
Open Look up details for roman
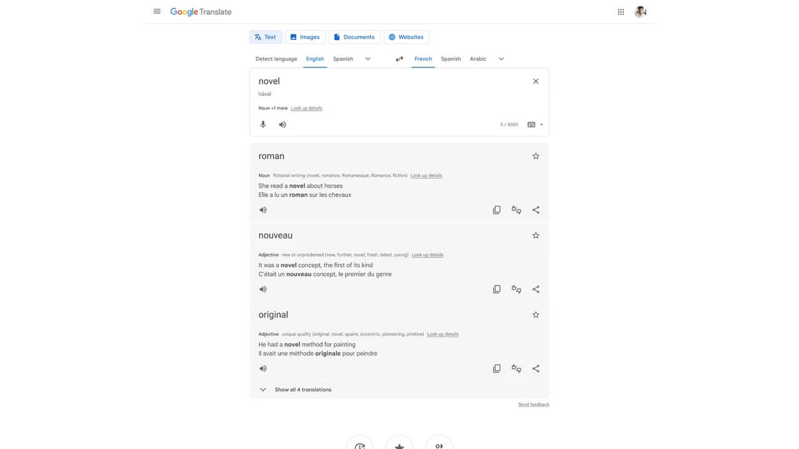pos(426,175)
